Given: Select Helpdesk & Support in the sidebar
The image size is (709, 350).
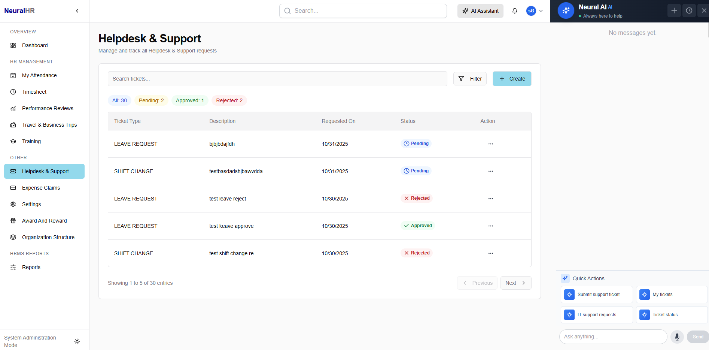Looking at the screenshot, I should [x=45, y=171].
